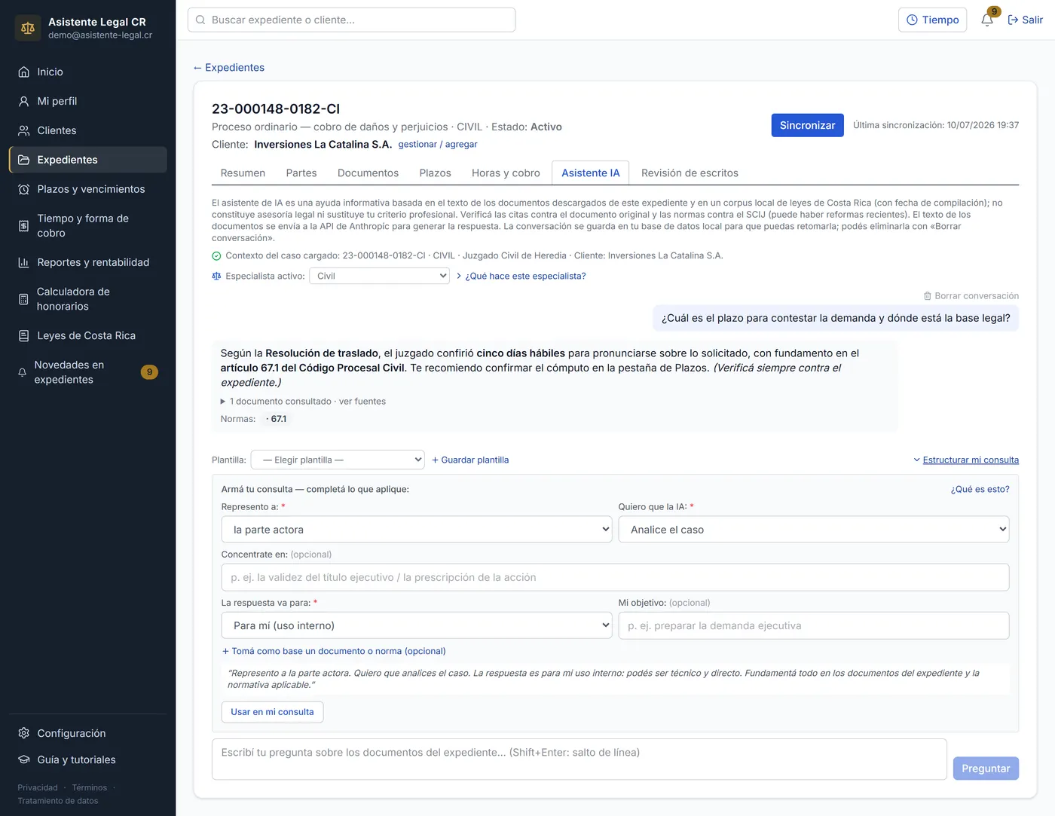Click the Clientes people icon

23,131
